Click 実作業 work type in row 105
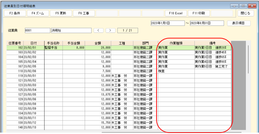 176,62
